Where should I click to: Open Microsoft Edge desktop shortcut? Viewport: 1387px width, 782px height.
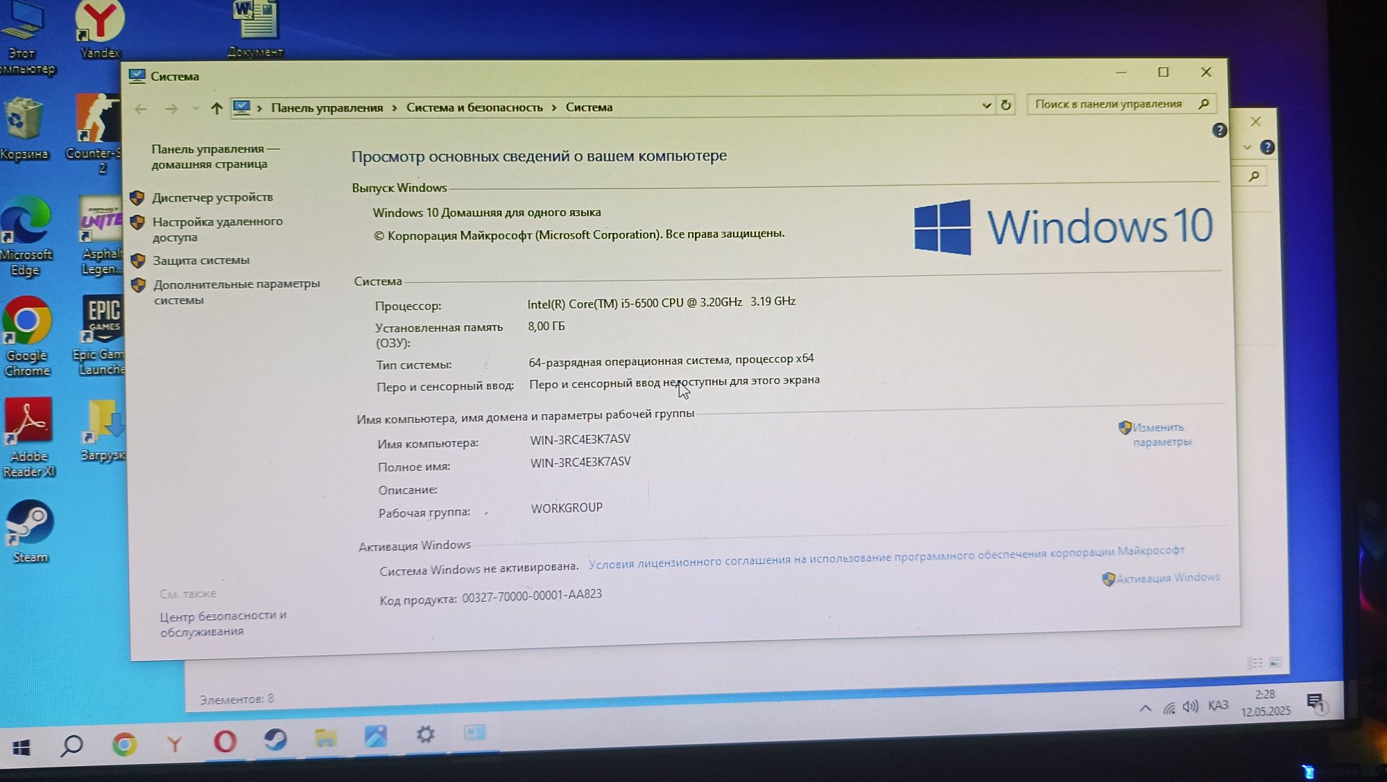click(26, 236)
